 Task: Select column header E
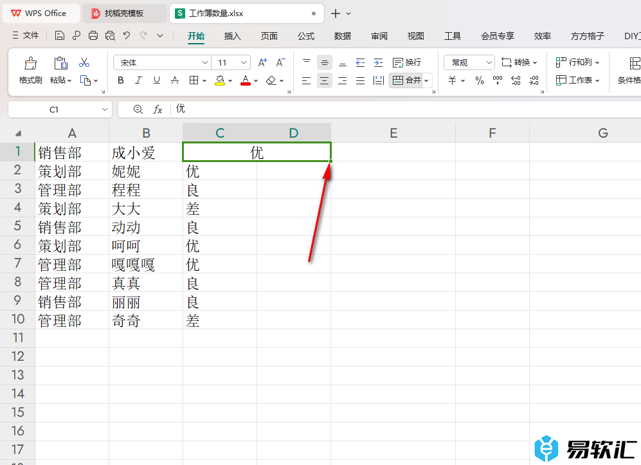tap(393, 133)
